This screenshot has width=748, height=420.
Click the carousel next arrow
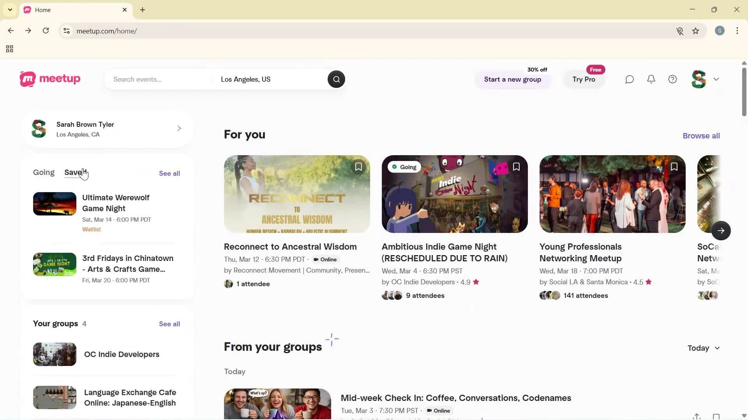coord(722,230)
